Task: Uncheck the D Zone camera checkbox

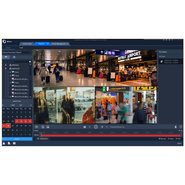Action: 10,75
